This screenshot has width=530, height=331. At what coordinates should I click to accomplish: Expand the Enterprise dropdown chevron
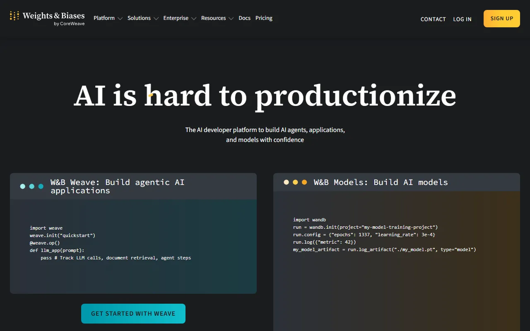[194, 19]
